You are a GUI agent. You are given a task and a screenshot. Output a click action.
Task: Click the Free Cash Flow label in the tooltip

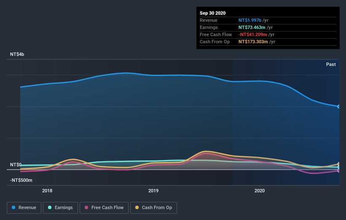[216, 35]
